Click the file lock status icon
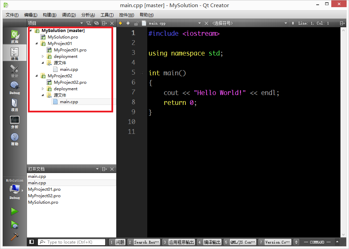349x249 pixels. [x=136, y=24]
